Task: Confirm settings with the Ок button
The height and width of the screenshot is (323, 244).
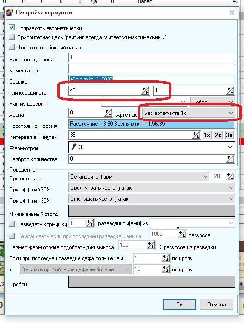Action: tap(179, 305)
